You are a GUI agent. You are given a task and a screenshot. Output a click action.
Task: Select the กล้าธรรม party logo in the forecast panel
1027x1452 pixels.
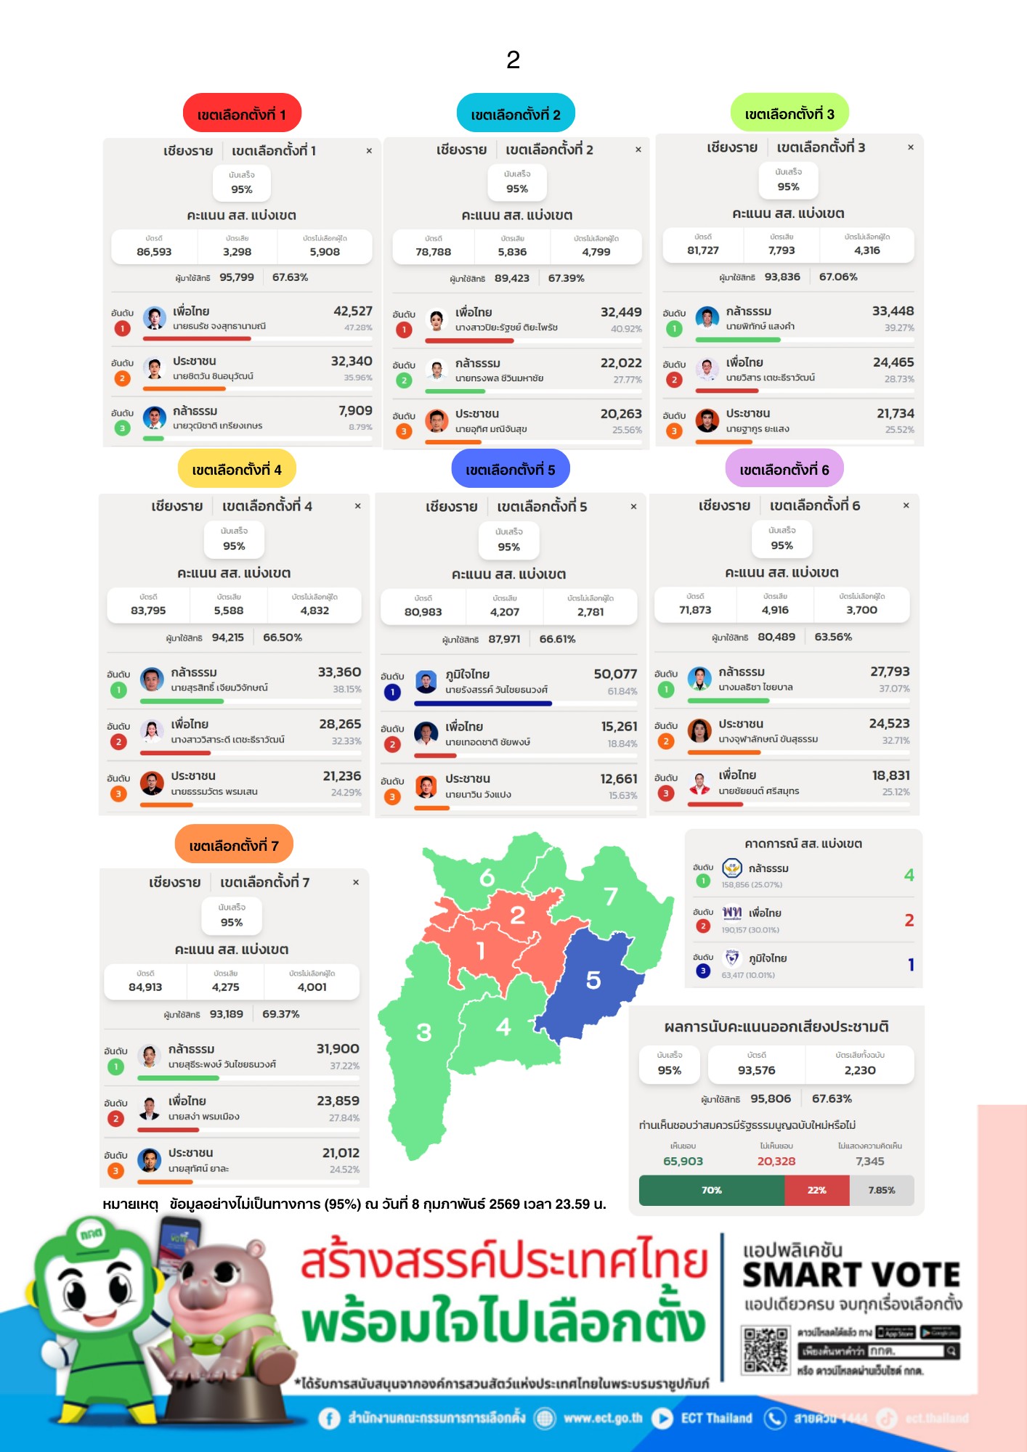point(732,868)
